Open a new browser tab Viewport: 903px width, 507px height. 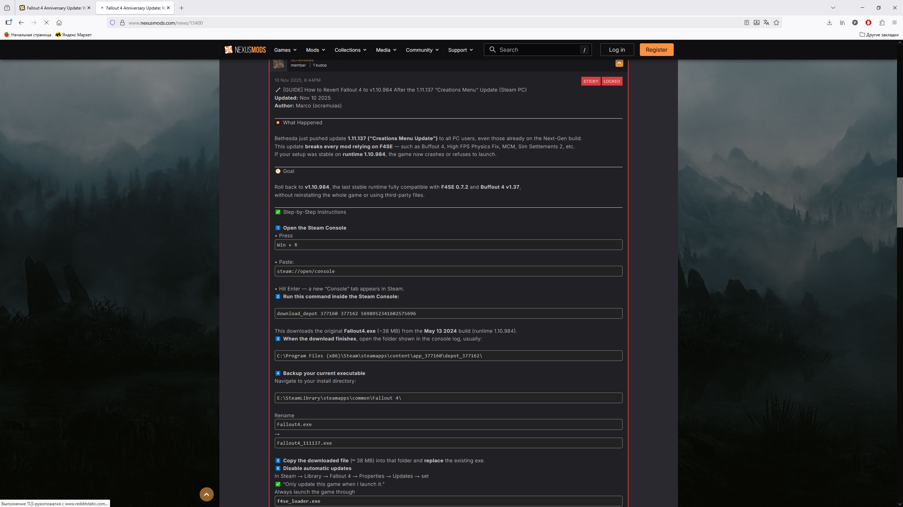181,8
